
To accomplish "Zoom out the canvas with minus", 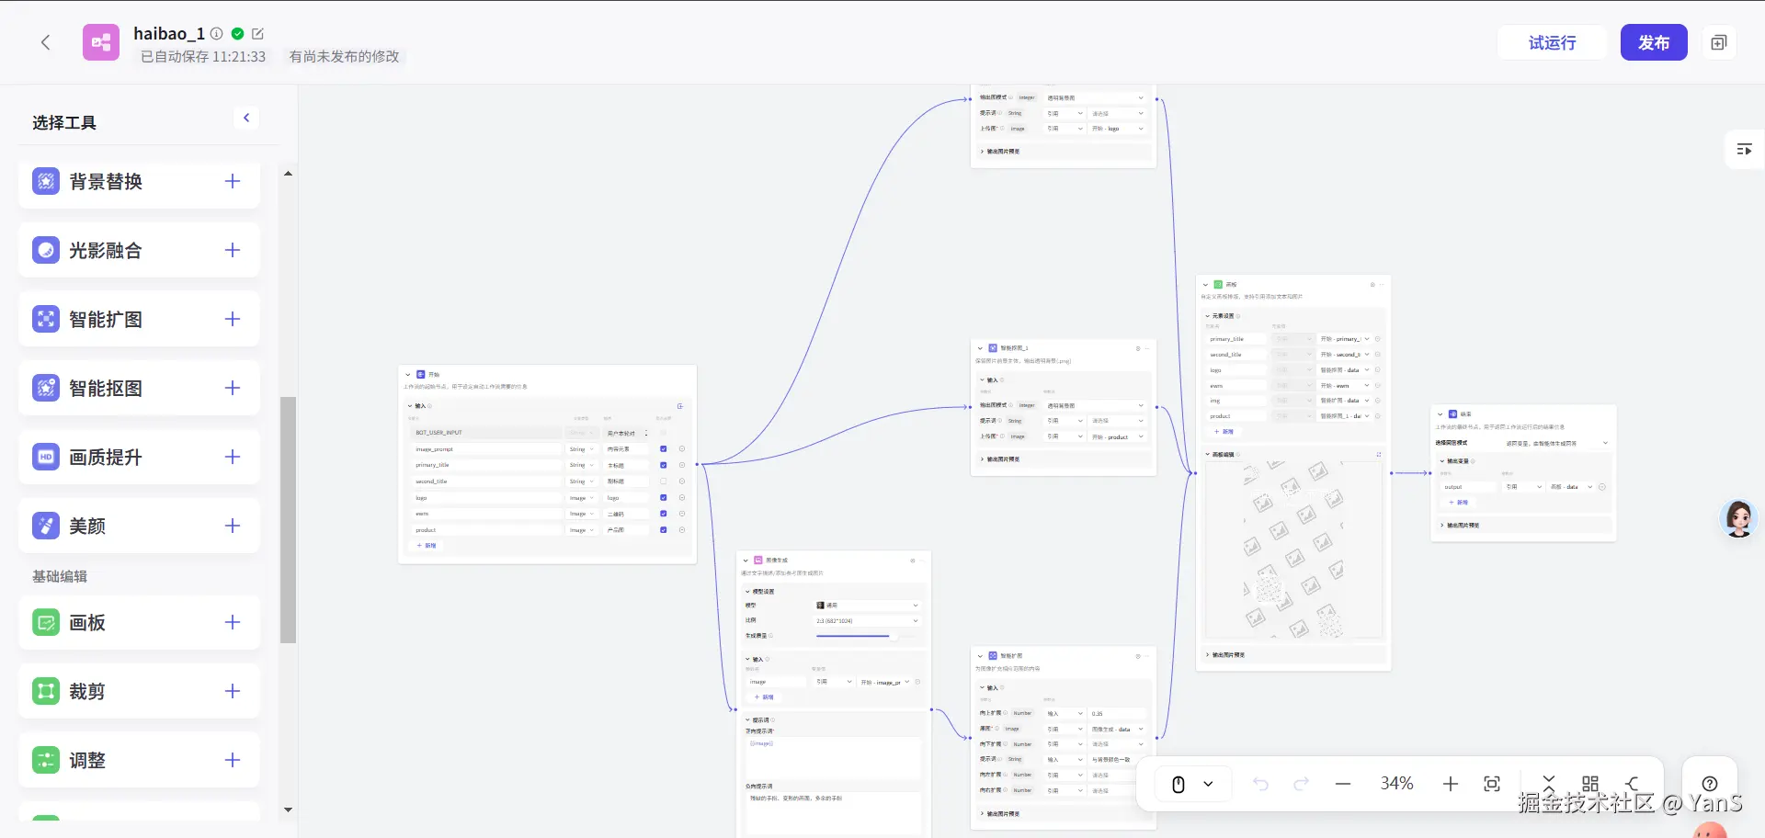I will click(x=1343, y=784).
